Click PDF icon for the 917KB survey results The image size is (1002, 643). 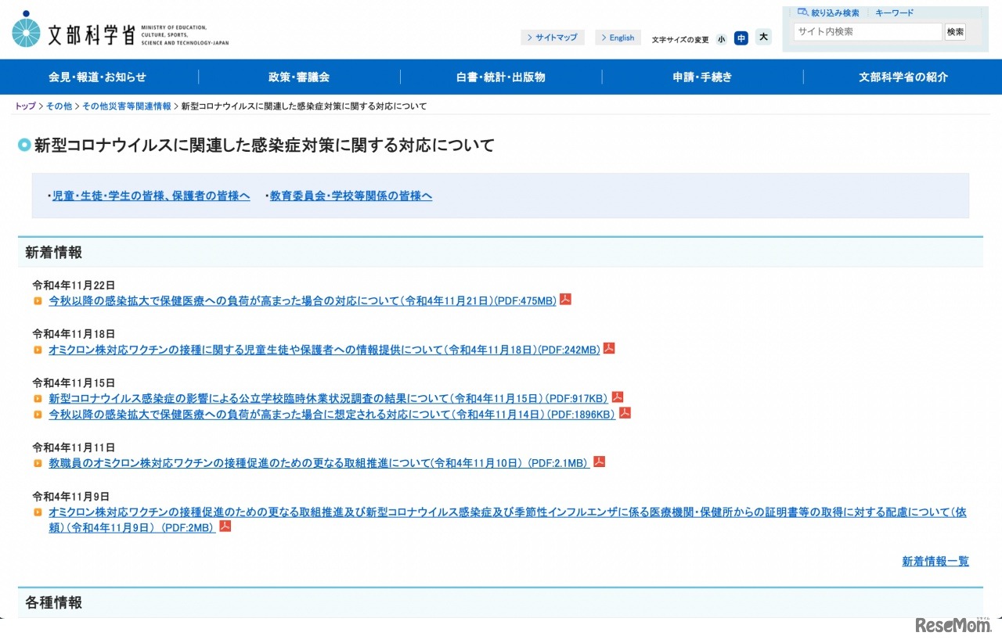617,397
